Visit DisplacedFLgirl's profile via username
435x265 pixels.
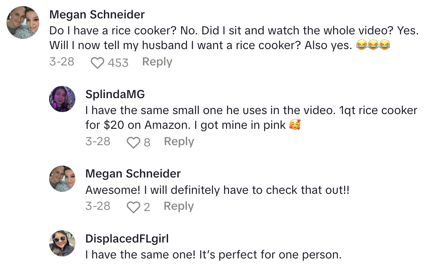click(127, 238)
